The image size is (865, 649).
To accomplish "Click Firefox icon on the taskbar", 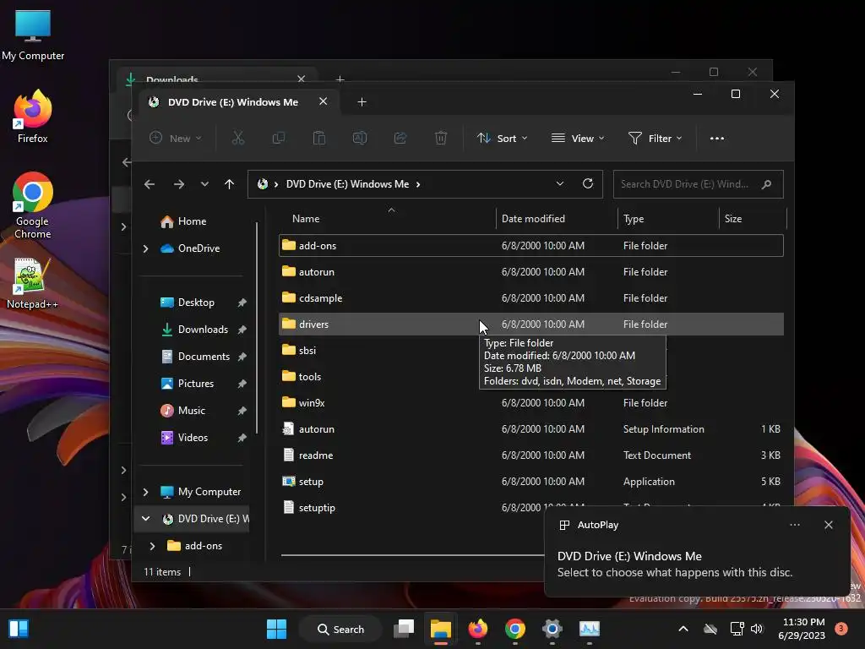I will tap(478, 629).
